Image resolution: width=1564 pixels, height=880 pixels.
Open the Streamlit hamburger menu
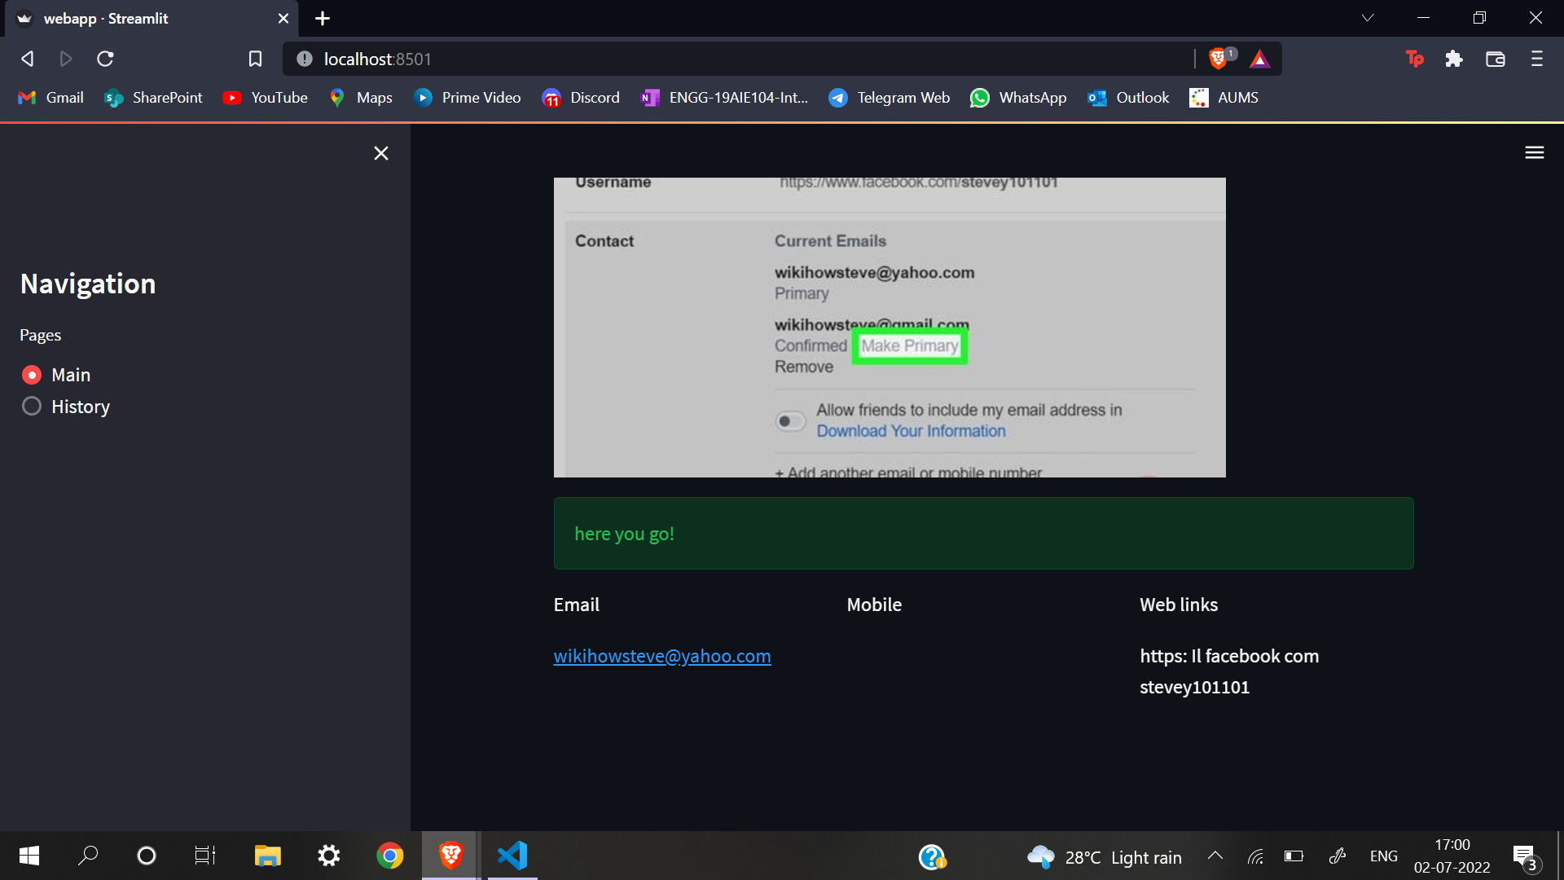tap(1535, 152)
